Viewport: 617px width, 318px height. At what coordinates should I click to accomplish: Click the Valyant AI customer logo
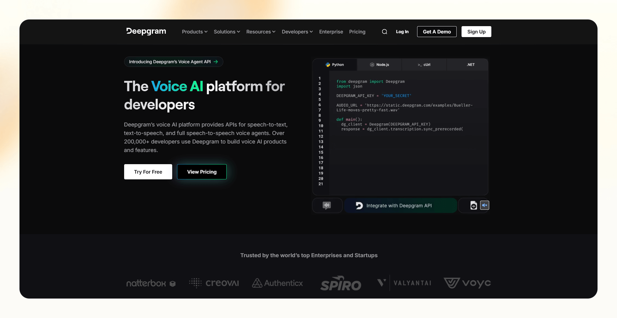[404, 283]
